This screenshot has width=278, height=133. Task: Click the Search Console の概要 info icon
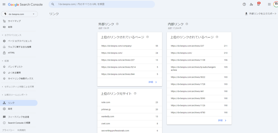coord(4,123)
